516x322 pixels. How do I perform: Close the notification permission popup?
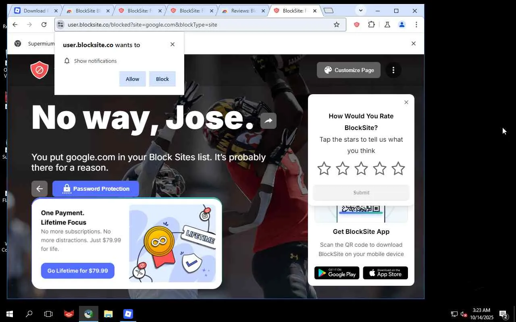point(173,44)
